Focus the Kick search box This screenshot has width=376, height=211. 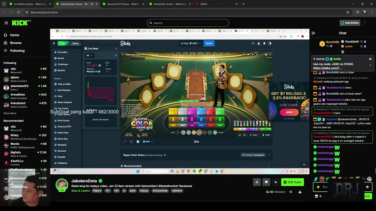[x=188, y=23]
